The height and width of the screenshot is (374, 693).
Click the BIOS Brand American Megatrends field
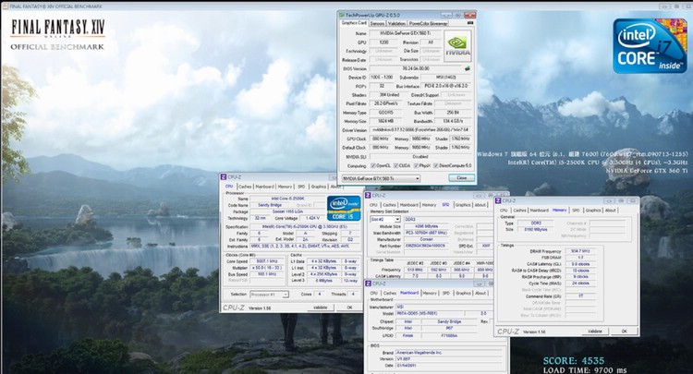coord(449,353)
